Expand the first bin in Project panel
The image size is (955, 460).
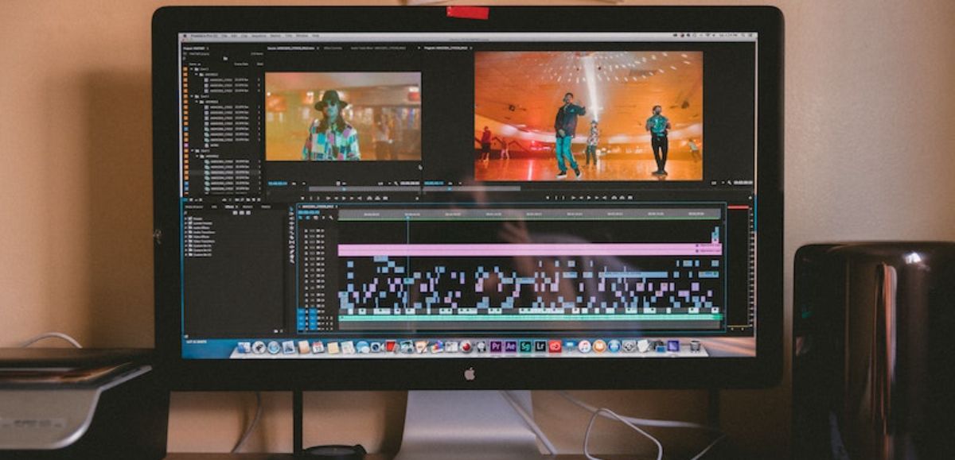[x=191, y=69]
